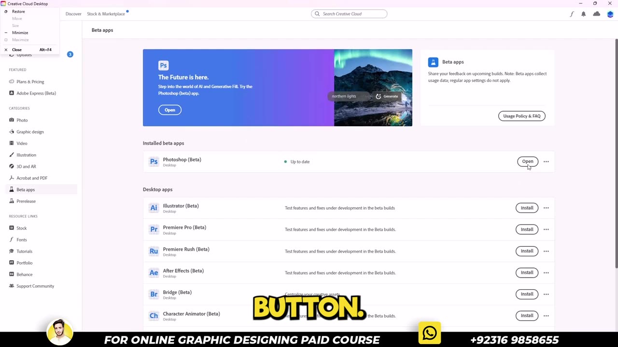The image size is (618, 347).
Task: Open more options for Bridge (Beta)
Action: 546,294
